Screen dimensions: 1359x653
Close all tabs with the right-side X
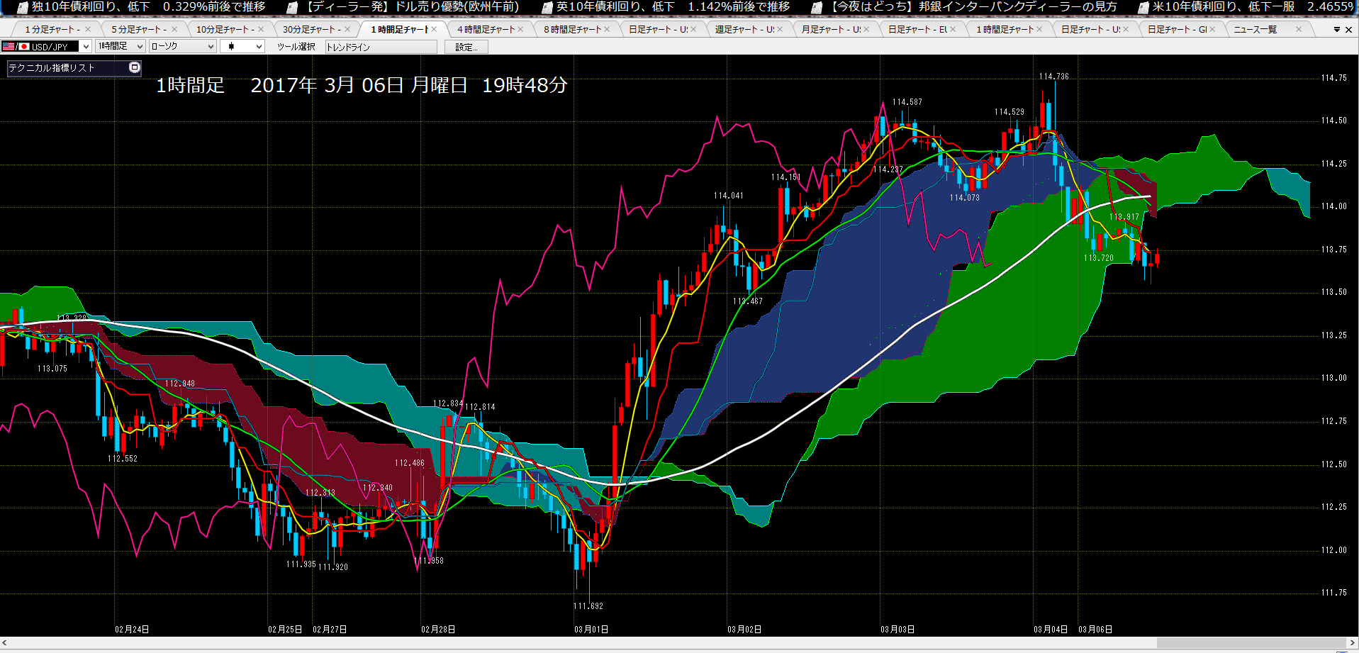(x=1348, y=30)
